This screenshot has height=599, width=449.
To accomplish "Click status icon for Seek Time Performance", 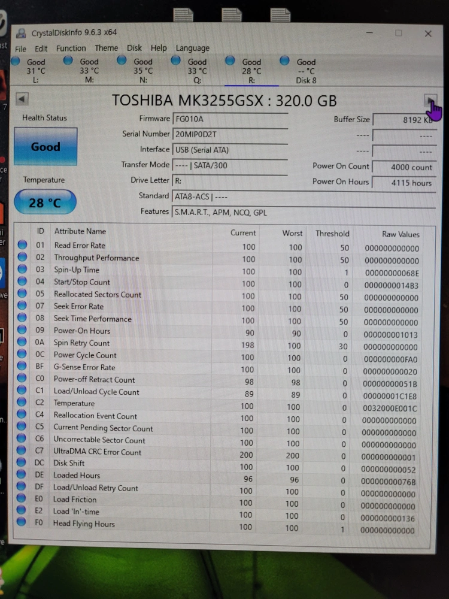I will pyautogui.click(x=22, y=317).
